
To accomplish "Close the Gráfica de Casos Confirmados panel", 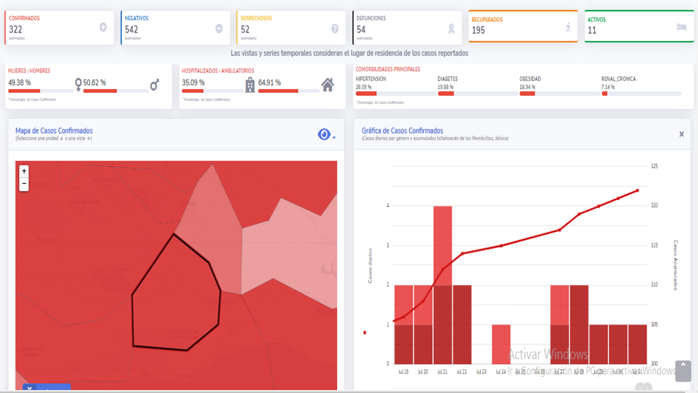I will 681,134.
